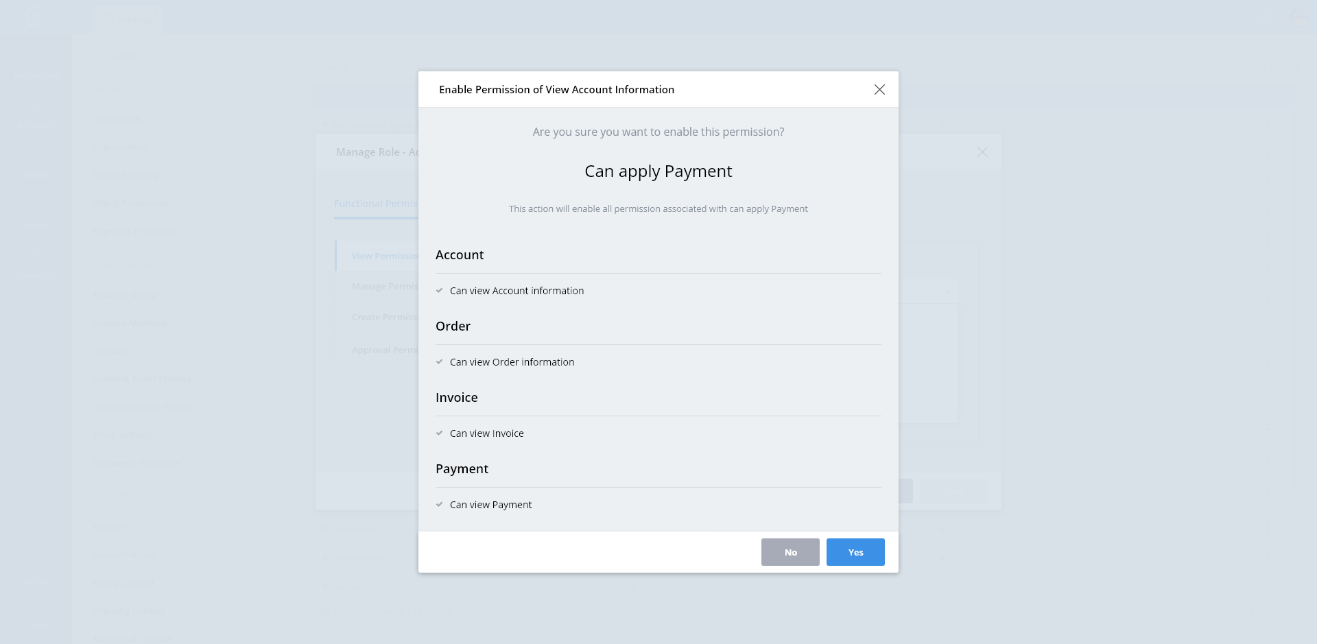The image size is (1317, 644).
Task: Open Email Settings from the sidebar
Action: [123, 436]
